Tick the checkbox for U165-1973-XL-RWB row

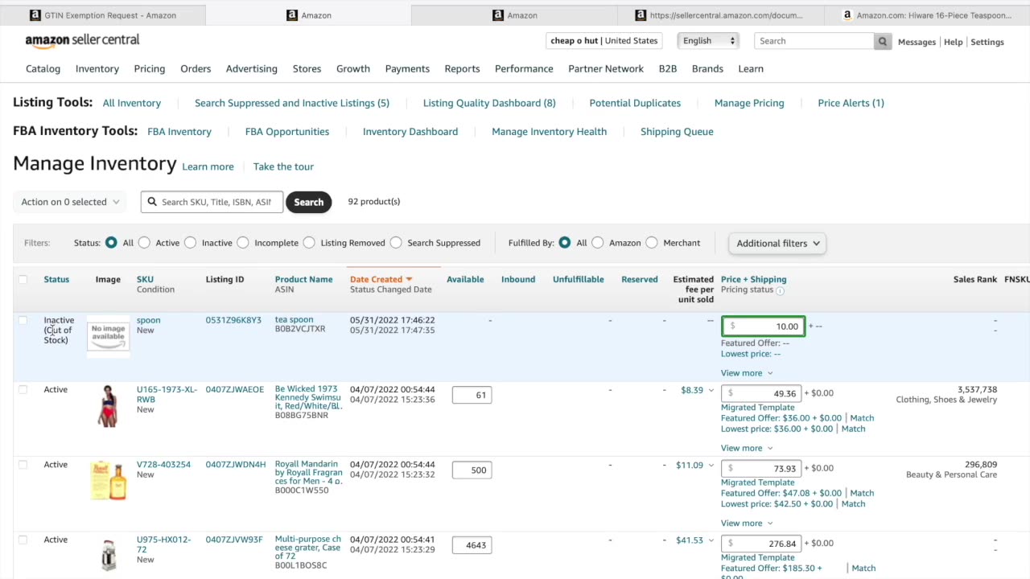pyautogui.click(x=23, y=390)
